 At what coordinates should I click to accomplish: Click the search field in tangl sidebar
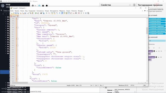tap(6, 11)
